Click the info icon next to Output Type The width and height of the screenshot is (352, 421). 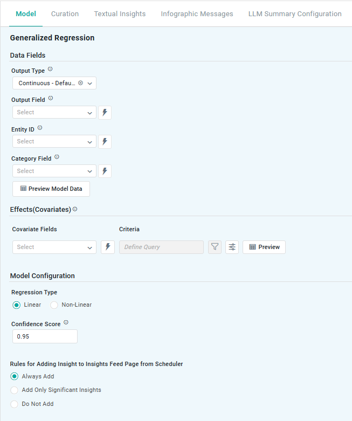click(50, 70)
